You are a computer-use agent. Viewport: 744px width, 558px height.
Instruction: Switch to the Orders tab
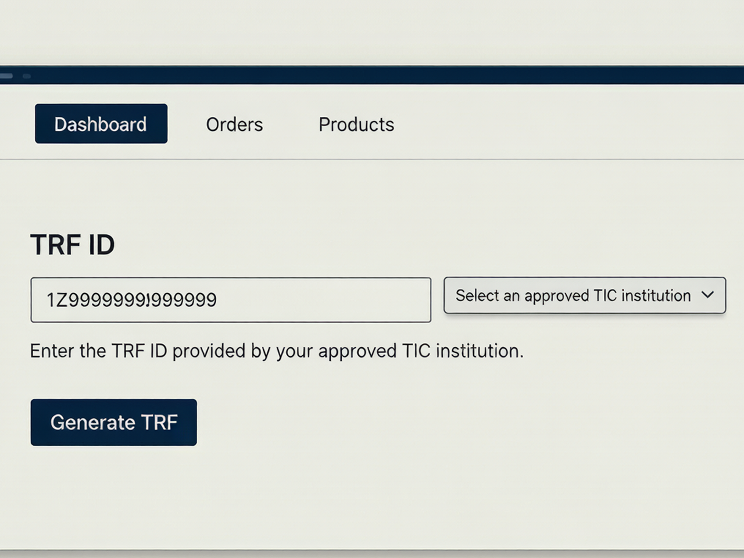point(234,124)
